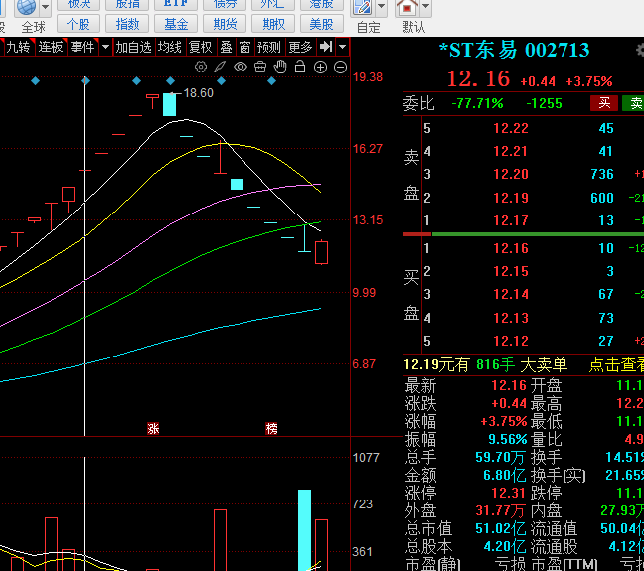
Task: Click diamond event marker on white crosshair line
Action: [85, 81]
